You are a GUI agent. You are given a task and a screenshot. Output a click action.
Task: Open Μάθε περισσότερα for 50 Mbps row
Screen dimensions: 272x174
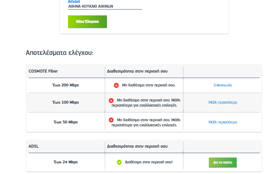pyautogui.click(x=223, y=122)
